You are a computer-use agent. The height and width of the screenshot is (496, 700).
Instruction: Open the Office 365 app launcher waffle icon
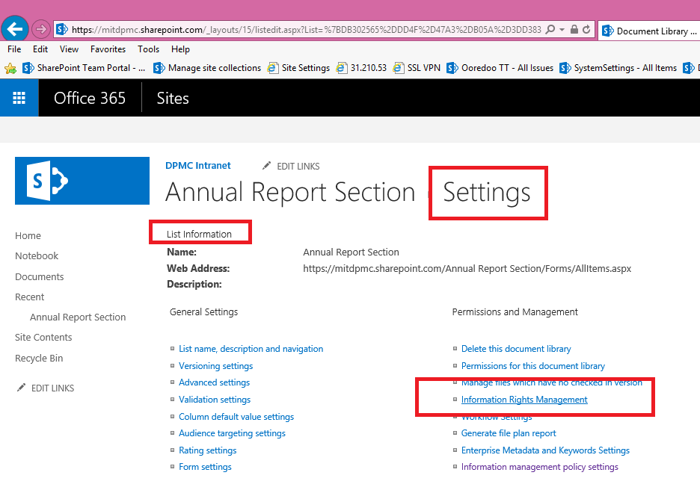click(x=19, y=97)
